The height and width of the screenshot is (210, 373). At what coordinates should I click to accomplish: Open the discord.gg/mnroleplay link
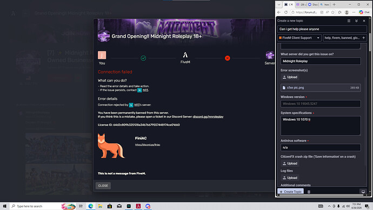point(208,117)
